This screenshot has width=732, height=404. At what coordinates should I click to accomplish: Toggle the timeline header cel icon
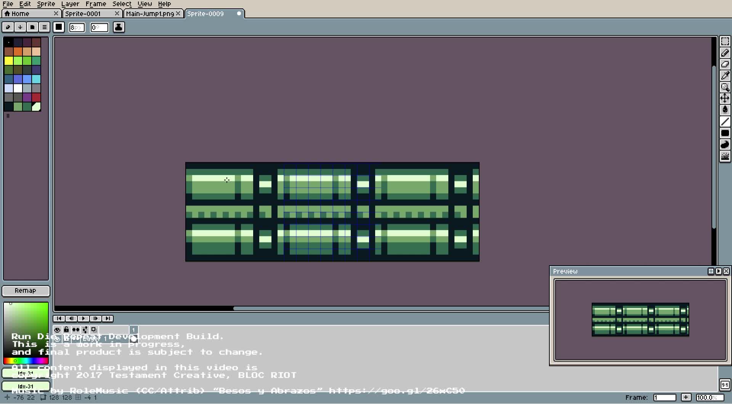click(x=94, y=330)
